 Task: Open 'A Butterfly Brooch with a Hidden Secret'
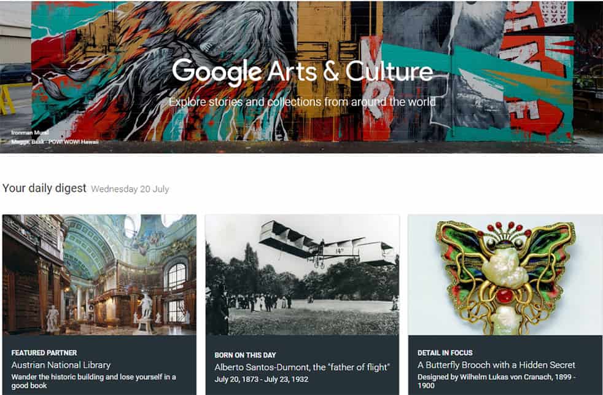(x=496, y=365)
